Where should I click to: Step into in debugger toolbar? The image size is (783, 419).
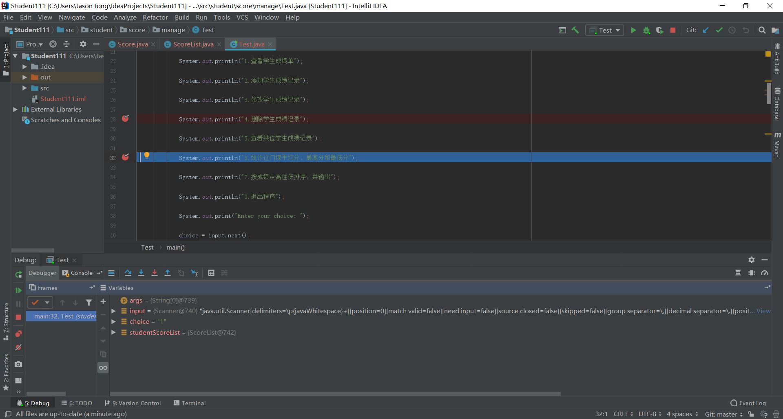141,273
